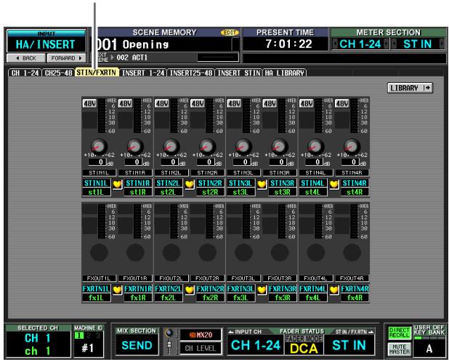Toggle the stereo pair heart for STIN2
Screen dimensions: 449x362
tap(190, 184)
